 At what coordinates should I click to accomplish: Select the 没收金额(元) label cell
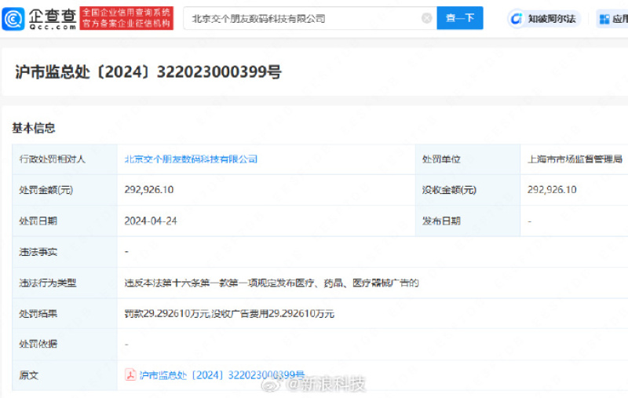coord(467,190)
